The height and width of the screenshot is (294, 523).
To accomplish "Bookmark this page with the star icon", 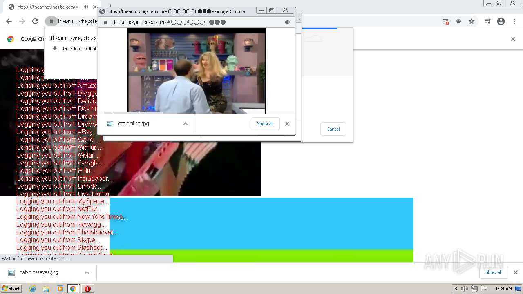I will tap(472, 21).
